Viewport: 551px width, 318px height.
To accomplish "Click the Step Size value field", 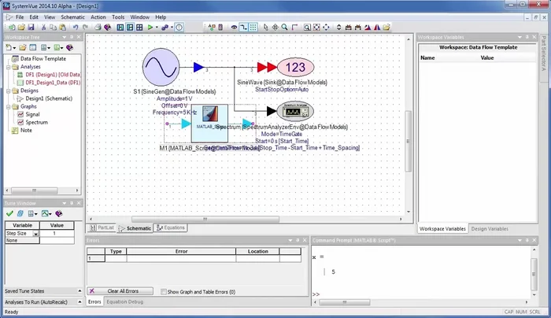I will pyautogui.click(x=57, y=233).
